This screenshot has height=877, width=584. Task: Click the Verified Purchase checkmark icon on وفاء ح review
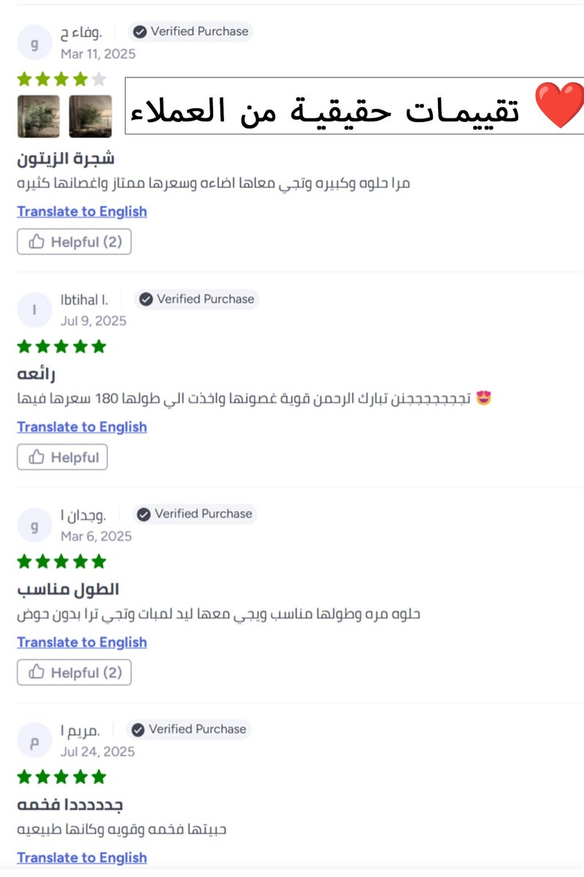pos(139,31)
